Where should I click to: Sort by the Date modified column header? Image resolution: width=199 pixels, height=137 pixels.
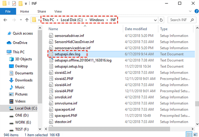(x=136, y=29)
